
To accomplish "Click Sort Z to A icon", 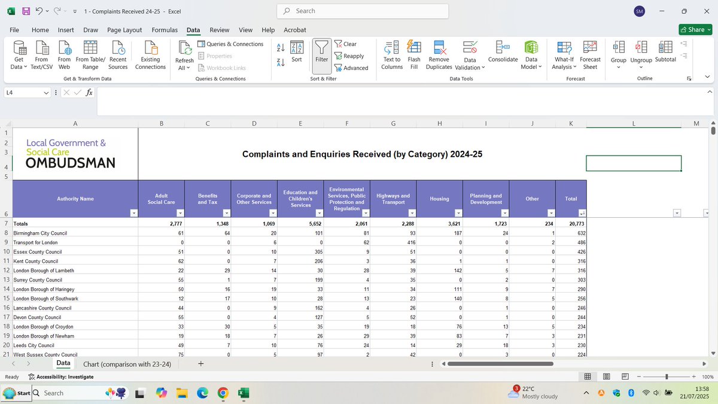I will tap(281, 62).
